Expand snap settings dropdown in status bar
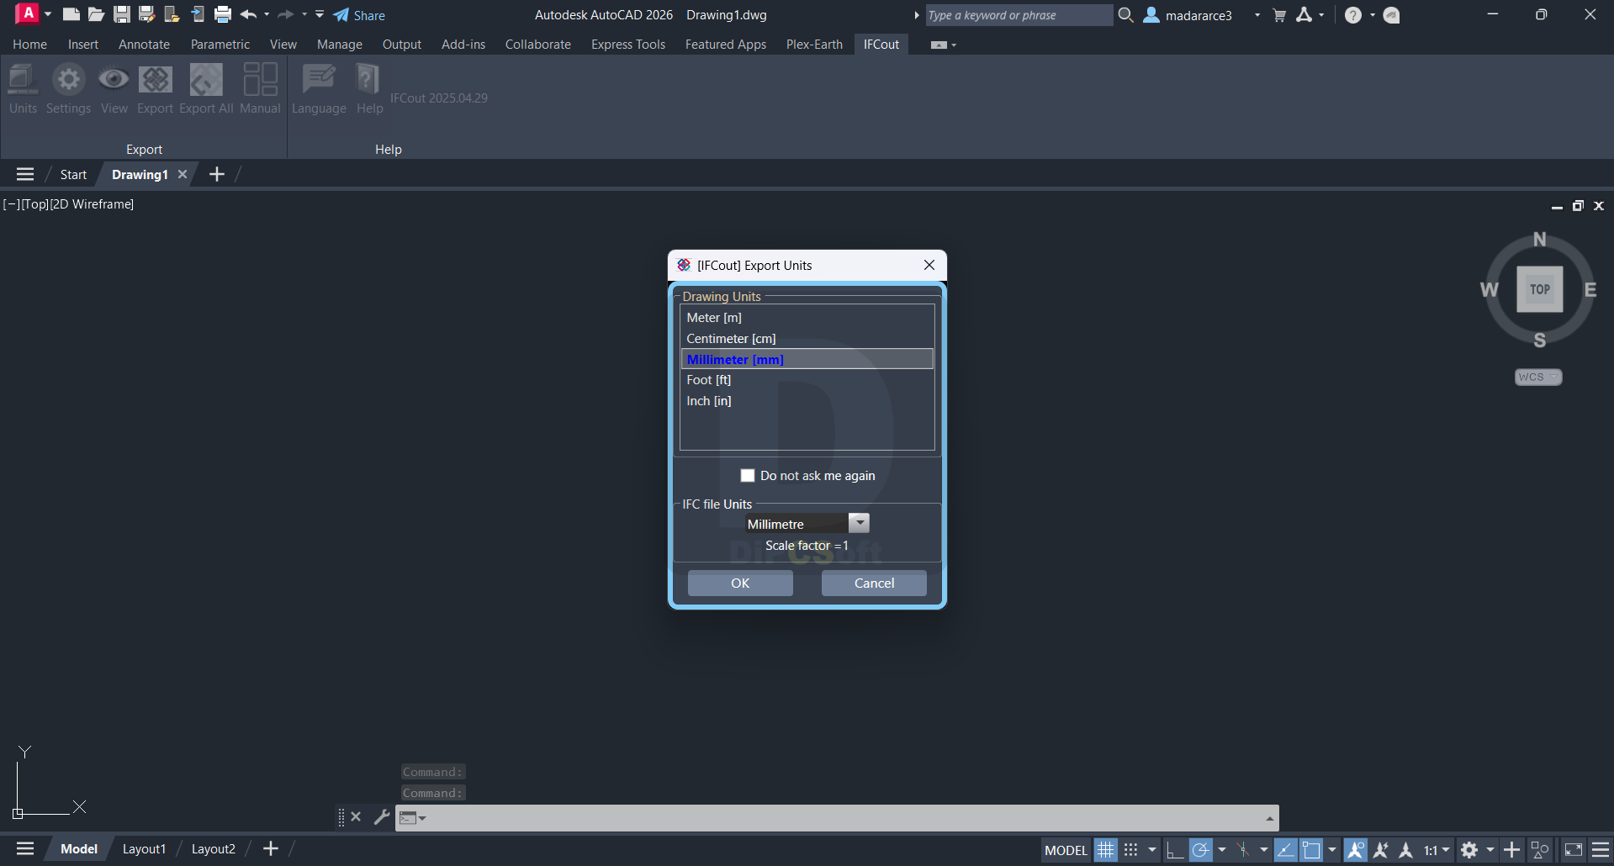This screenshot has width=1614, height=866. coord(1152,850)
